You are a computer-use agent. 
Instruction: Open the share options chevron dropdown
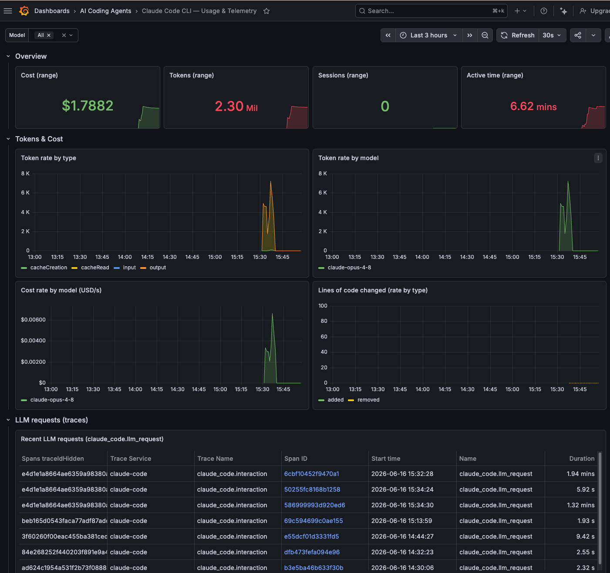pyautogui.click(x=593, y=35)
